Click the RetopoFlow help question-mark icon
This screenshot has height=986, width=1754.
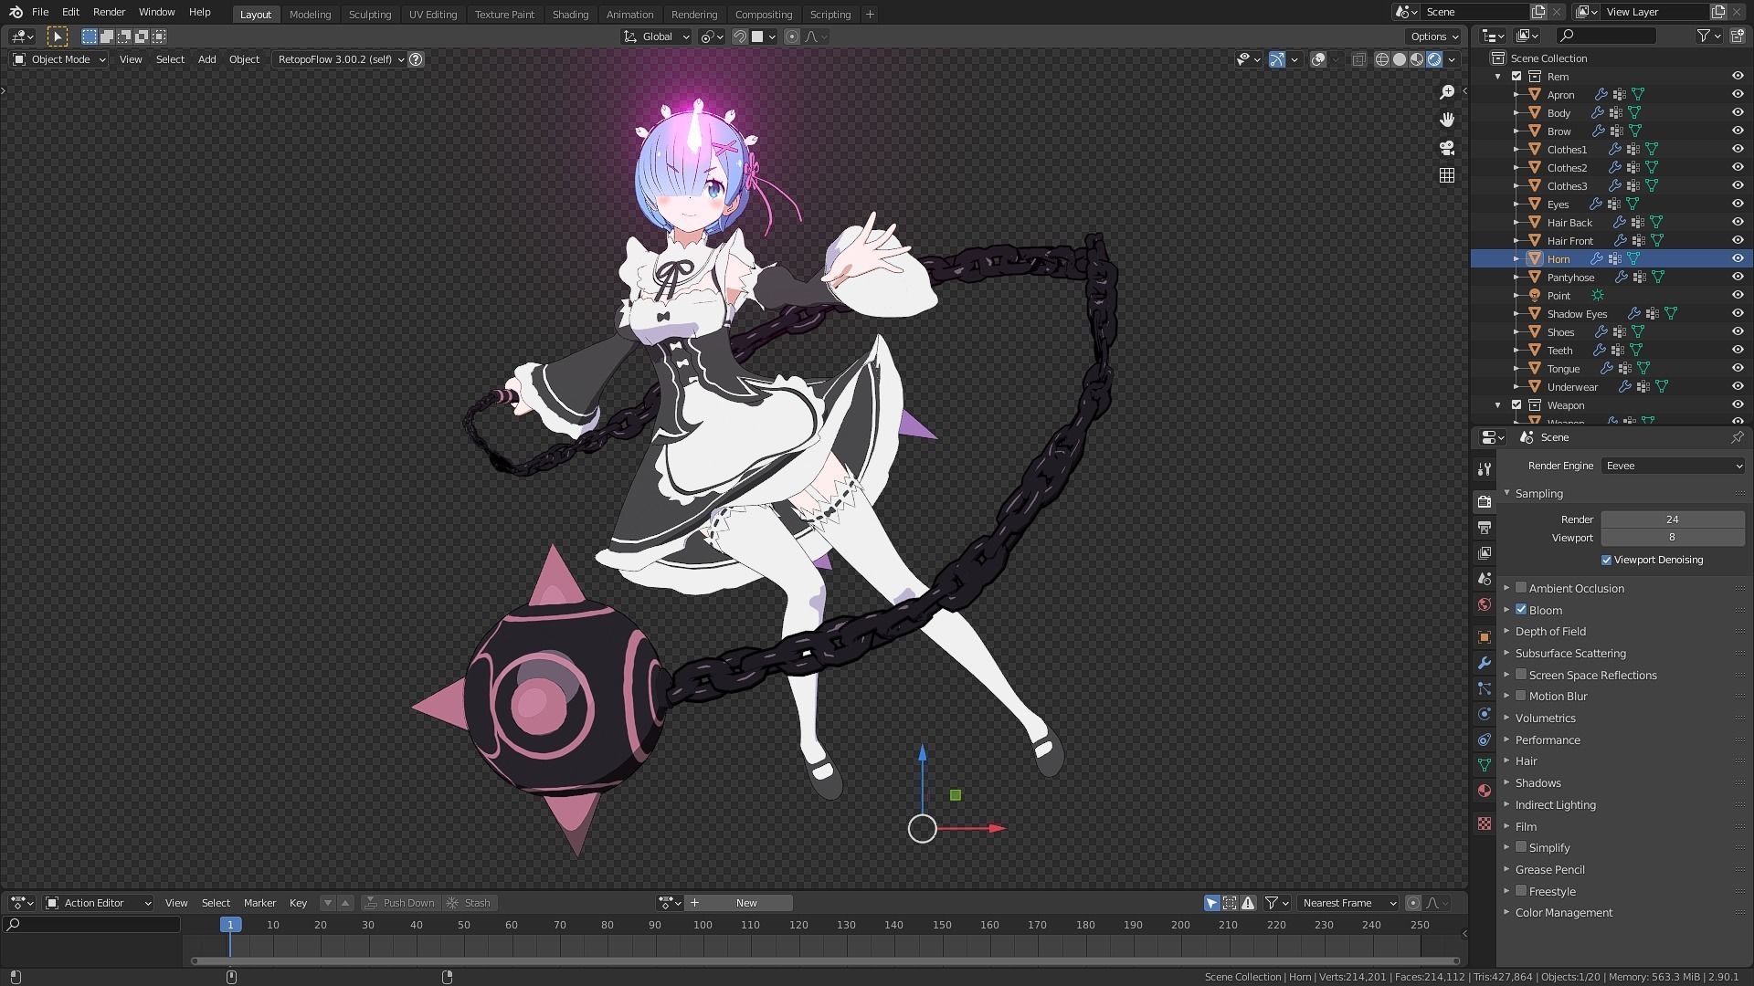417,59
